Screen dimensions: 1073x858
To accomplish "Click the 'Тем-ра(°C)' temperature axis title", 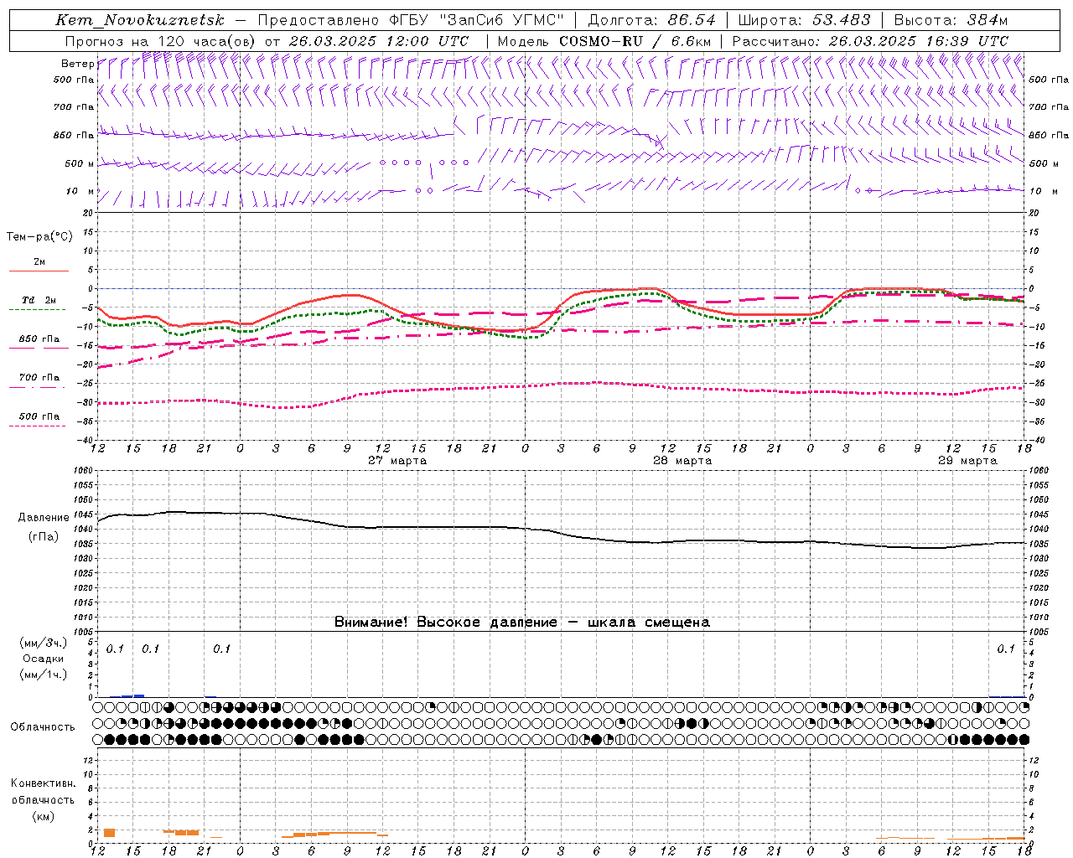I will click(39, 237).
